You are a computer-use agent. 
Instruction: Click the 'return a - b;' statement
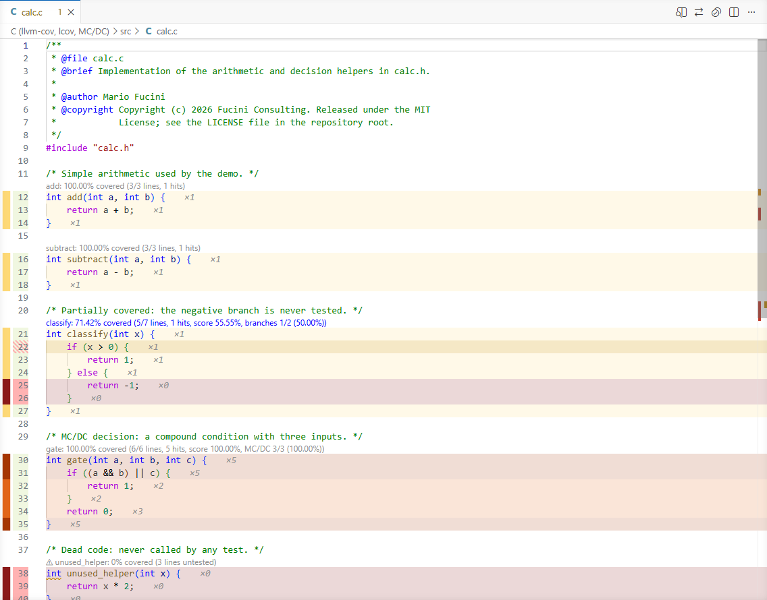tap(101, 272)
